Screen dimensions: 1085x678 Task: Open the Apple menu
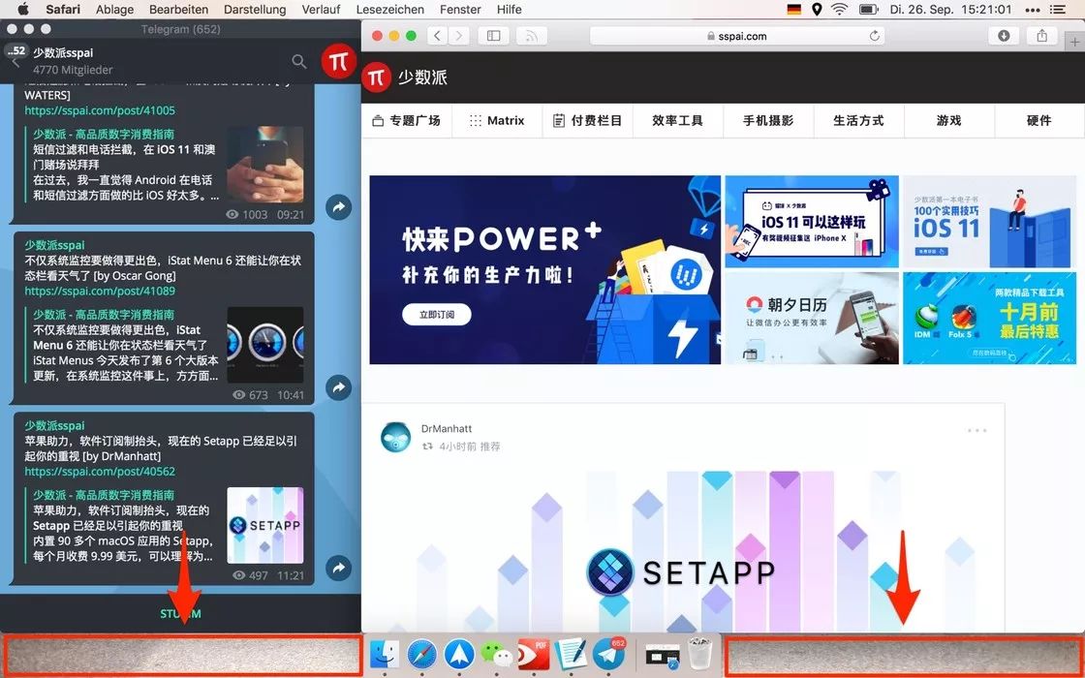tap(23, 9)
